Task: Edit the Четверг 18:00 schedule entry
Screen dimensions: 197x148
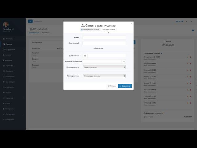Action: 187,77
